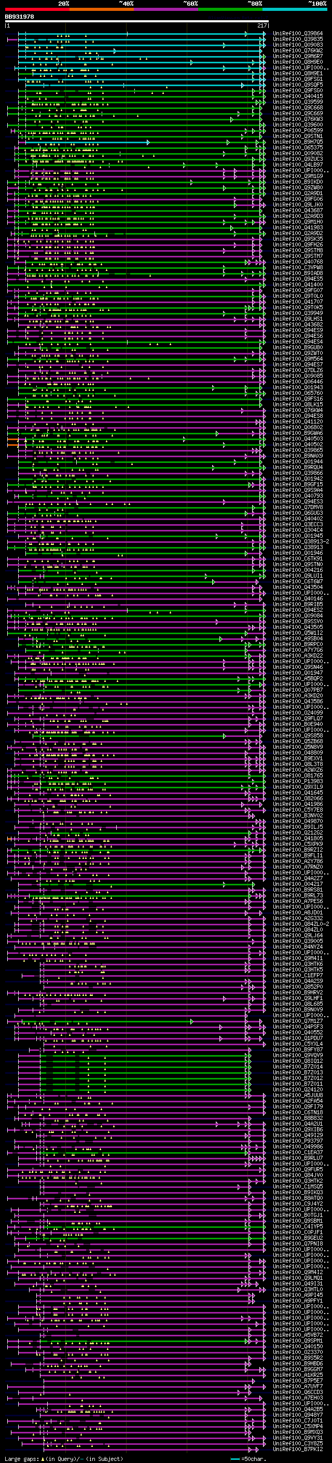
Task: Select the UniRef100_Q40768 label
Action: pos(298,262)
